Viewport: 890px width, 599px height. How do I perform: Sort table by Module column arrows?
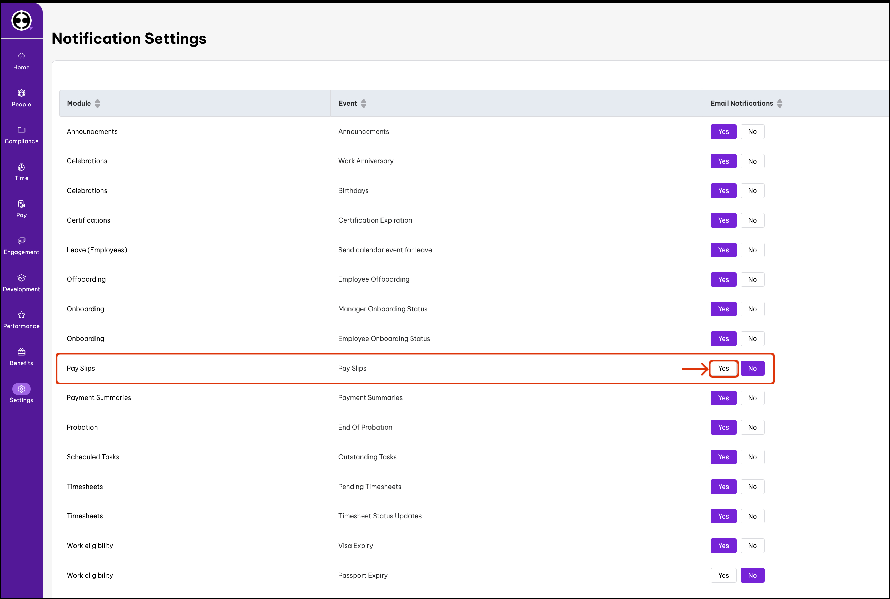point(97,104)
